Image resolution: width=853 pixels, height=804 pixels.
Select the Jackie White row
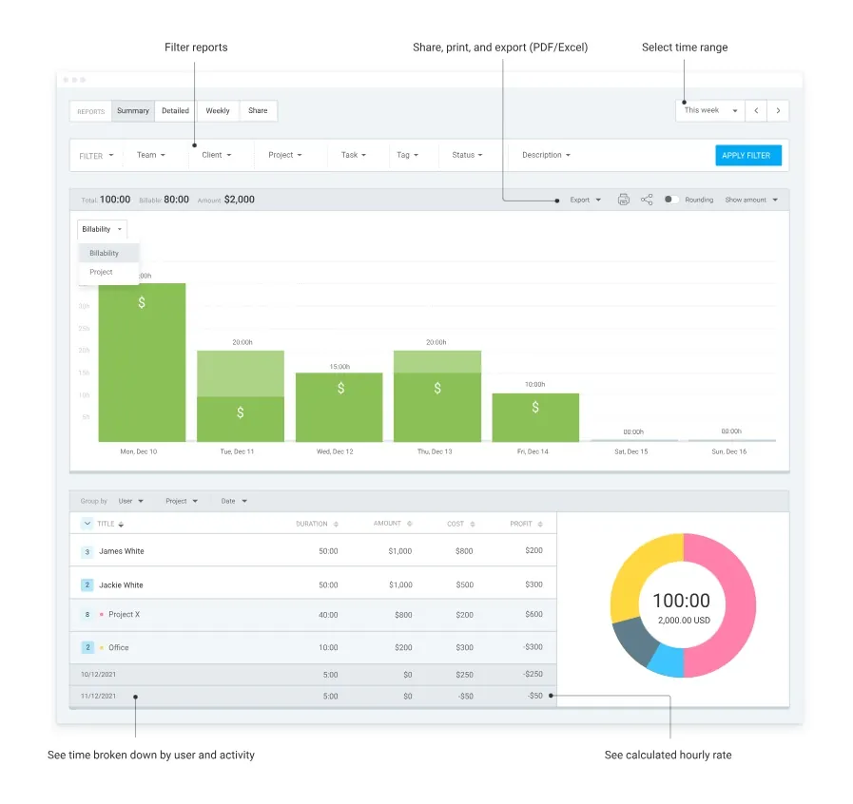(x=314, y=584)
